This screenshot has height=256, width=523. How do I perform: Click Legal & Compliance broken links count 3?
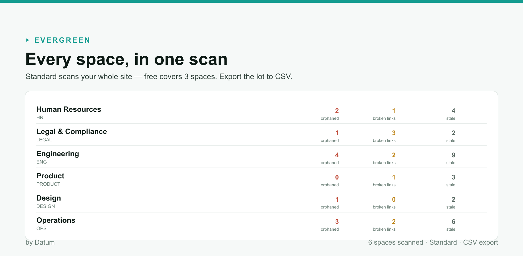[394, 133]
